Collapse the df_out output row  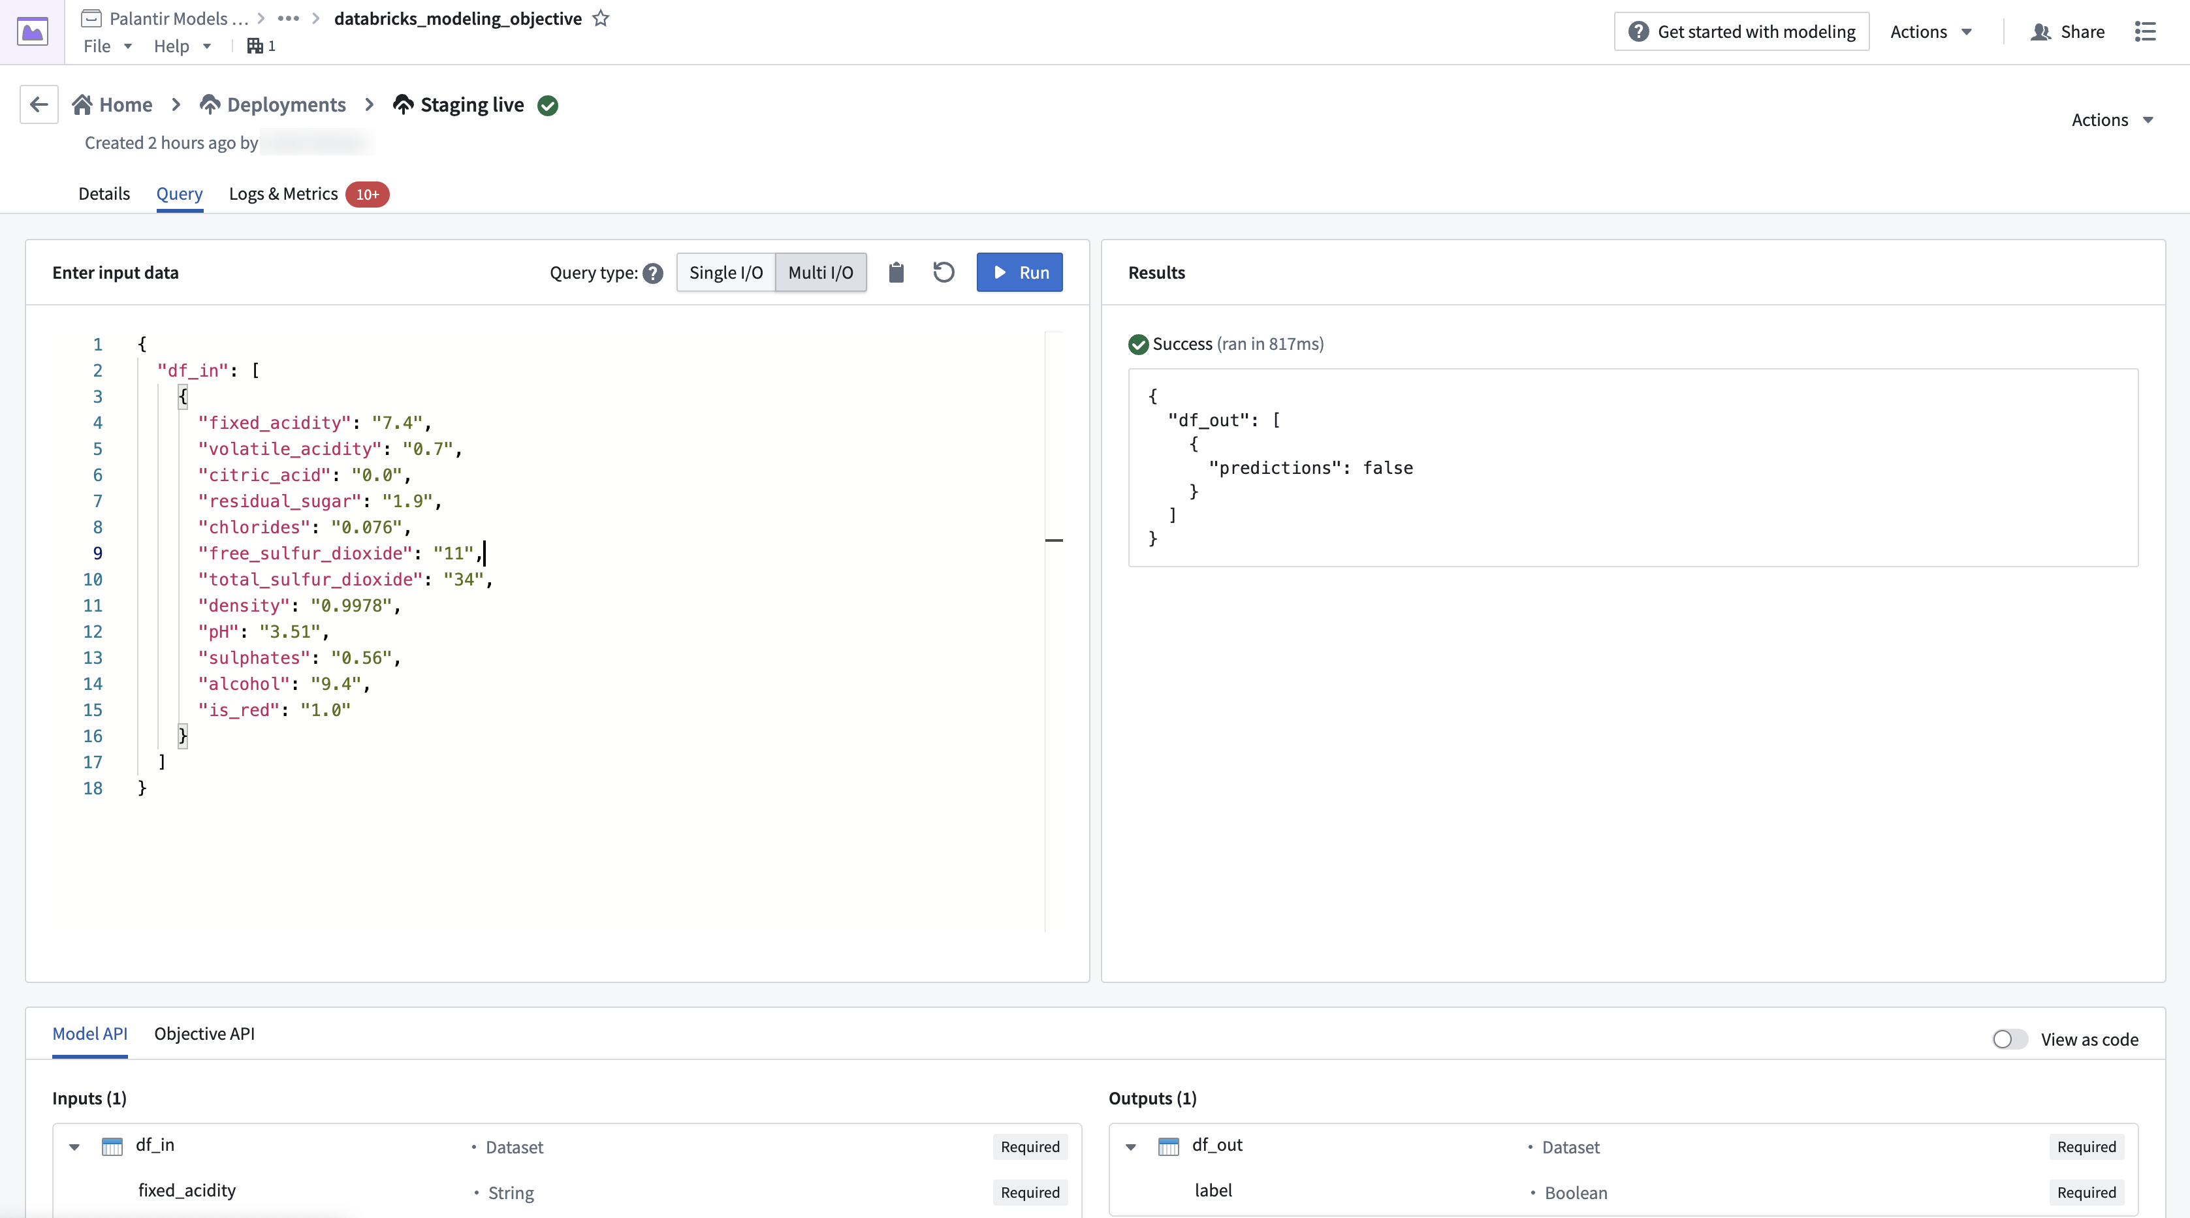1131,1147
